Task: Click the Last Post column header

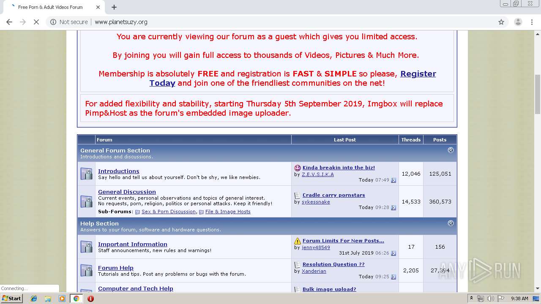Action: point(345,140)
